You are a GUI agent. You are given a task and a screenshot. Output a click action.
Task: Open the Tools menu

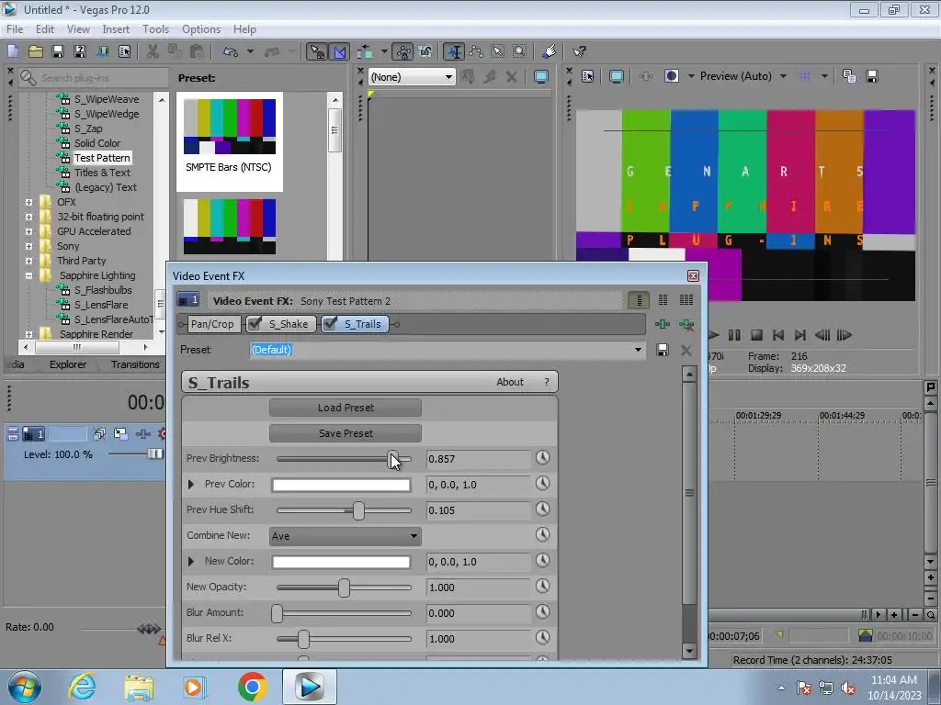[155, 28]
